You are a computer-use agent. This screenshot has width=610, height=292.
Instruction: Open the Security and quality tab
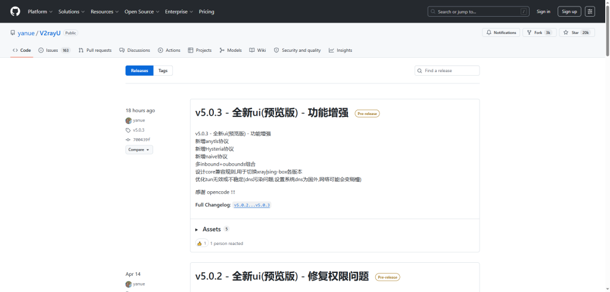click(297, 50)
